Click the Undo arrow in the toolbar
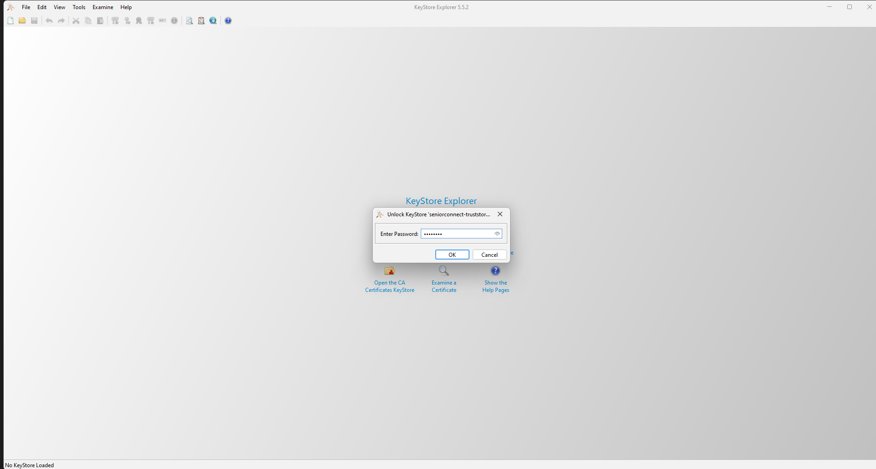The height and width of the screenshot is (469, 876). tap(49, 20)
